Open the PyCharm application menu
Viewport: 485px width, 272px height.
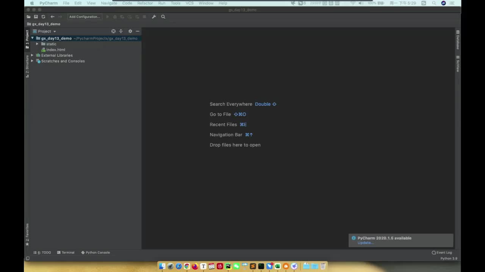48,3
